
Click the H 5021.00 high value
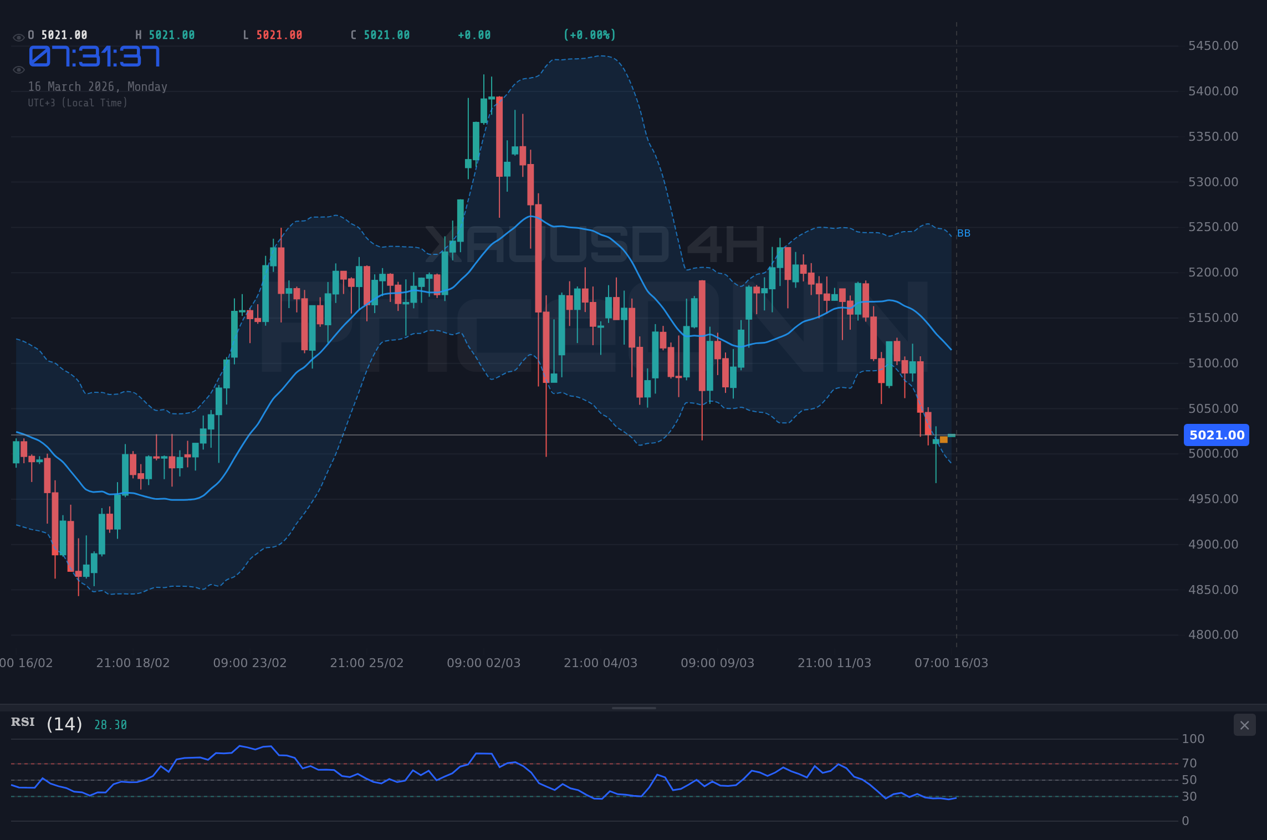(166, 34)
